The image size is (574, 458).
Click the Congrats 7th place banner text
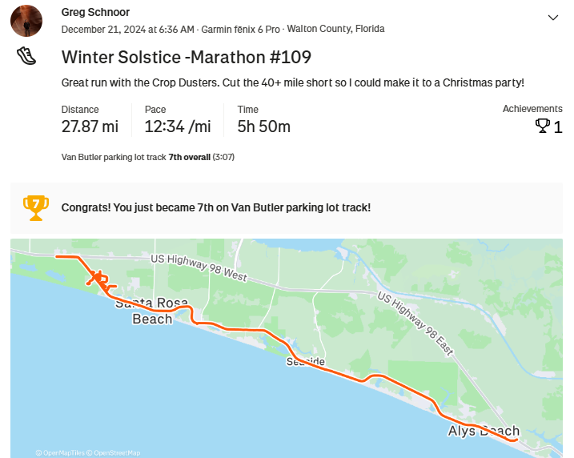(x=216, y=207)
